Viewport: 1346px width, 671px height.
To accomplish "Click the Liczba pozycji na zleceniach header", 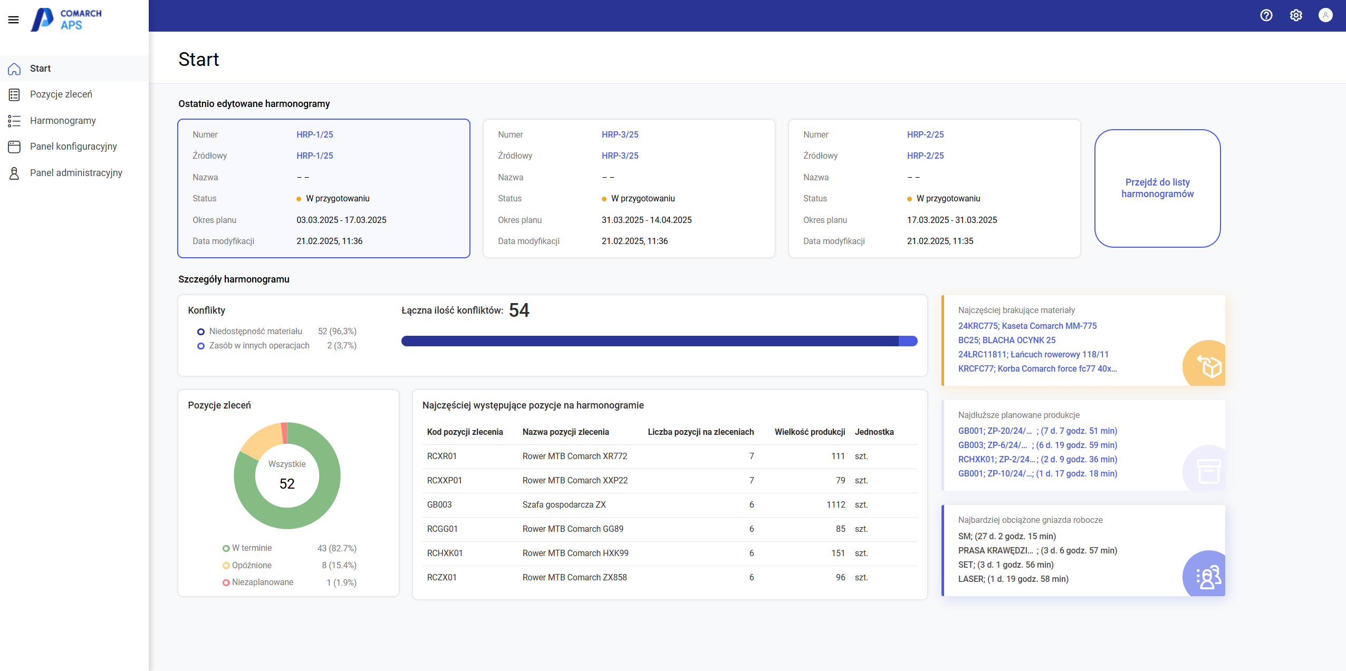I will point(700,432).
